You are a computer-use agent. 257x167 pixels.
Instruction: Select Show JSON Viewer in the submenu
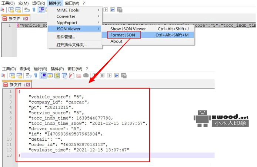tap(148, 29)
